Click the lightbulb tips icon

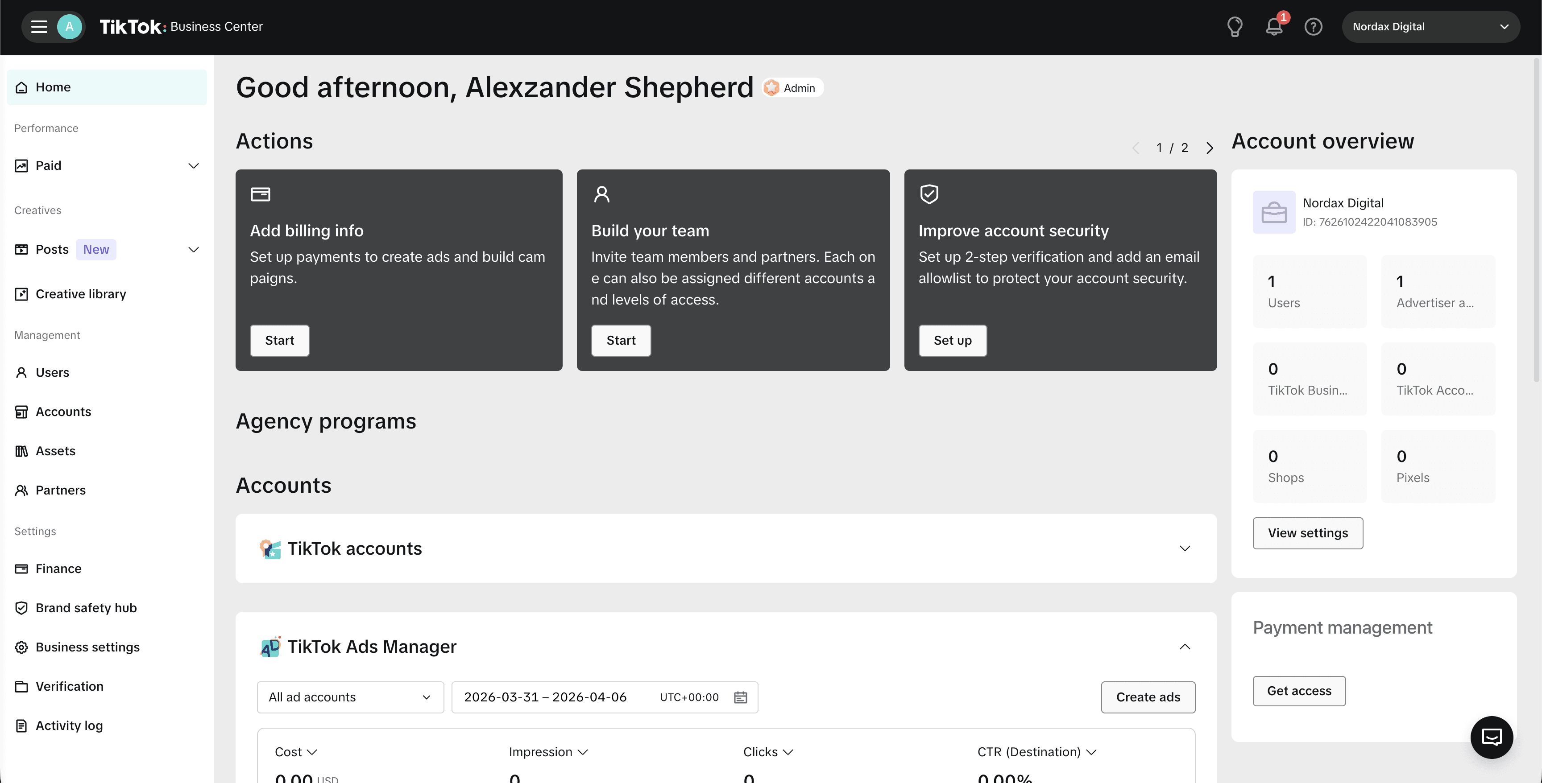point(1234,27)
